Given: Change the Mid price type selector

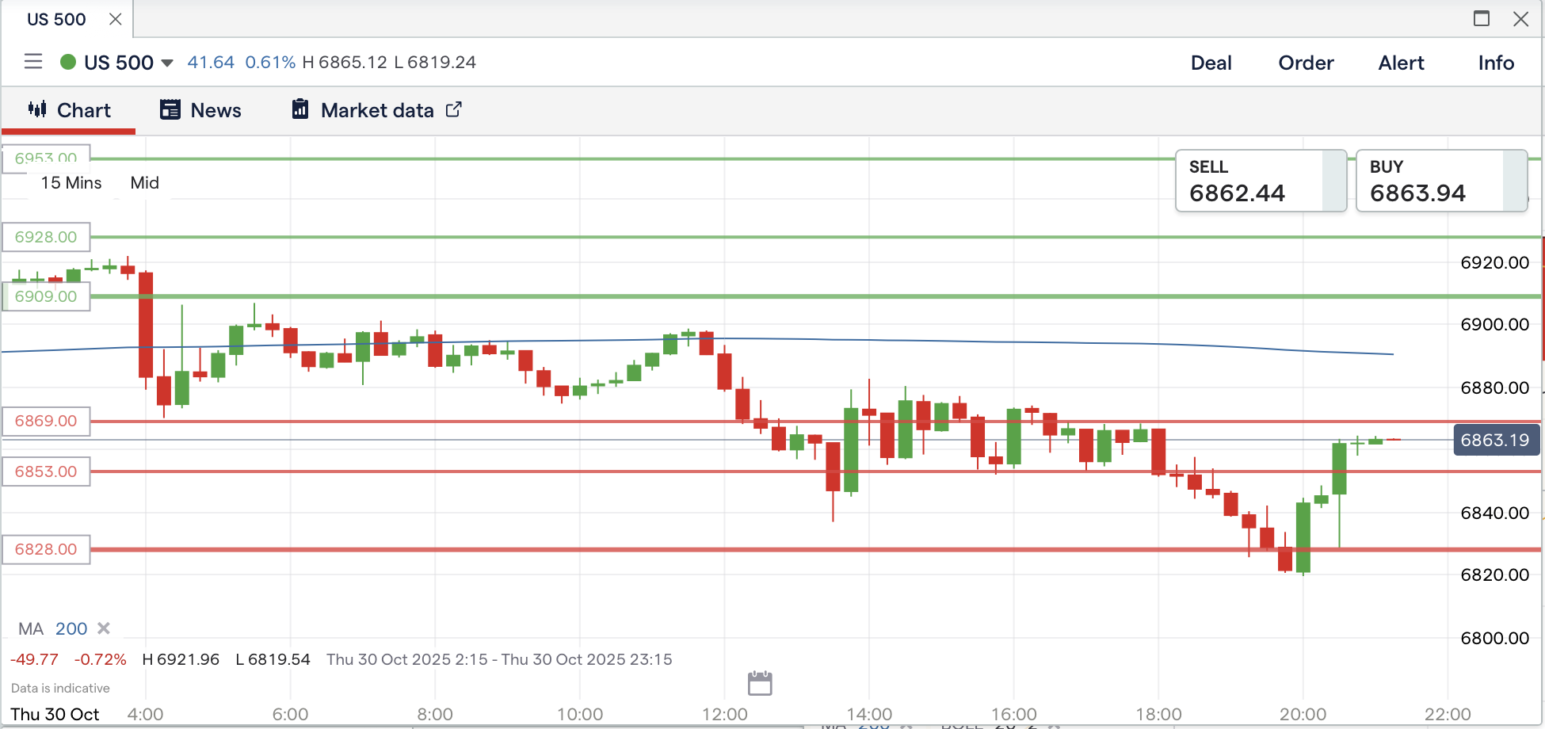Looking at the screenshot, I should 144,183.
